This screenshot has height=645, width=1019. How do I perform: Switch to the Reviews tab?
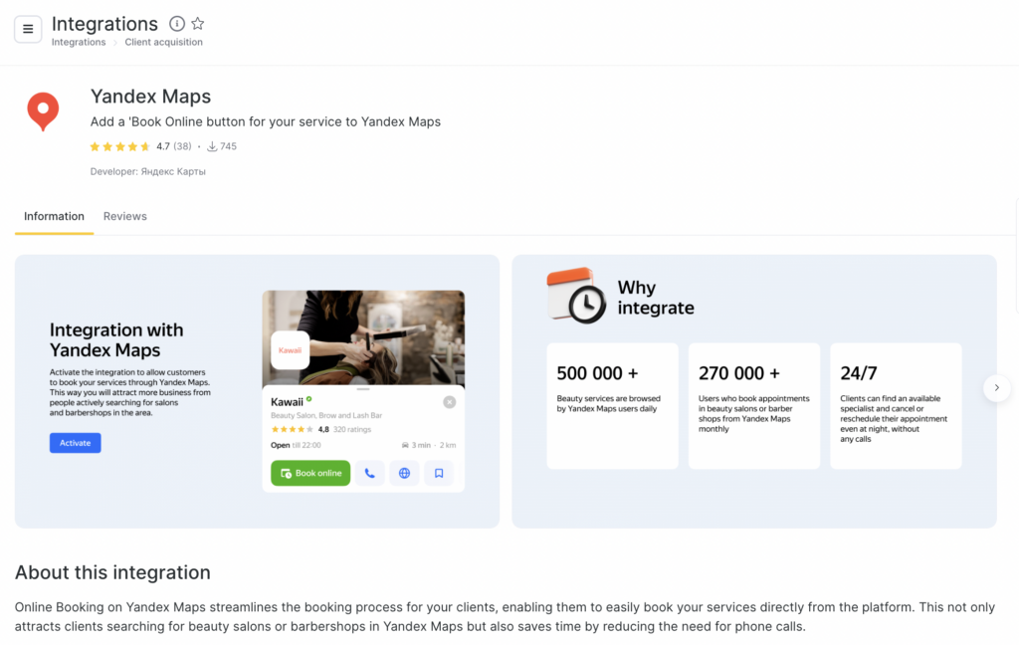click(x=125, y=216)
